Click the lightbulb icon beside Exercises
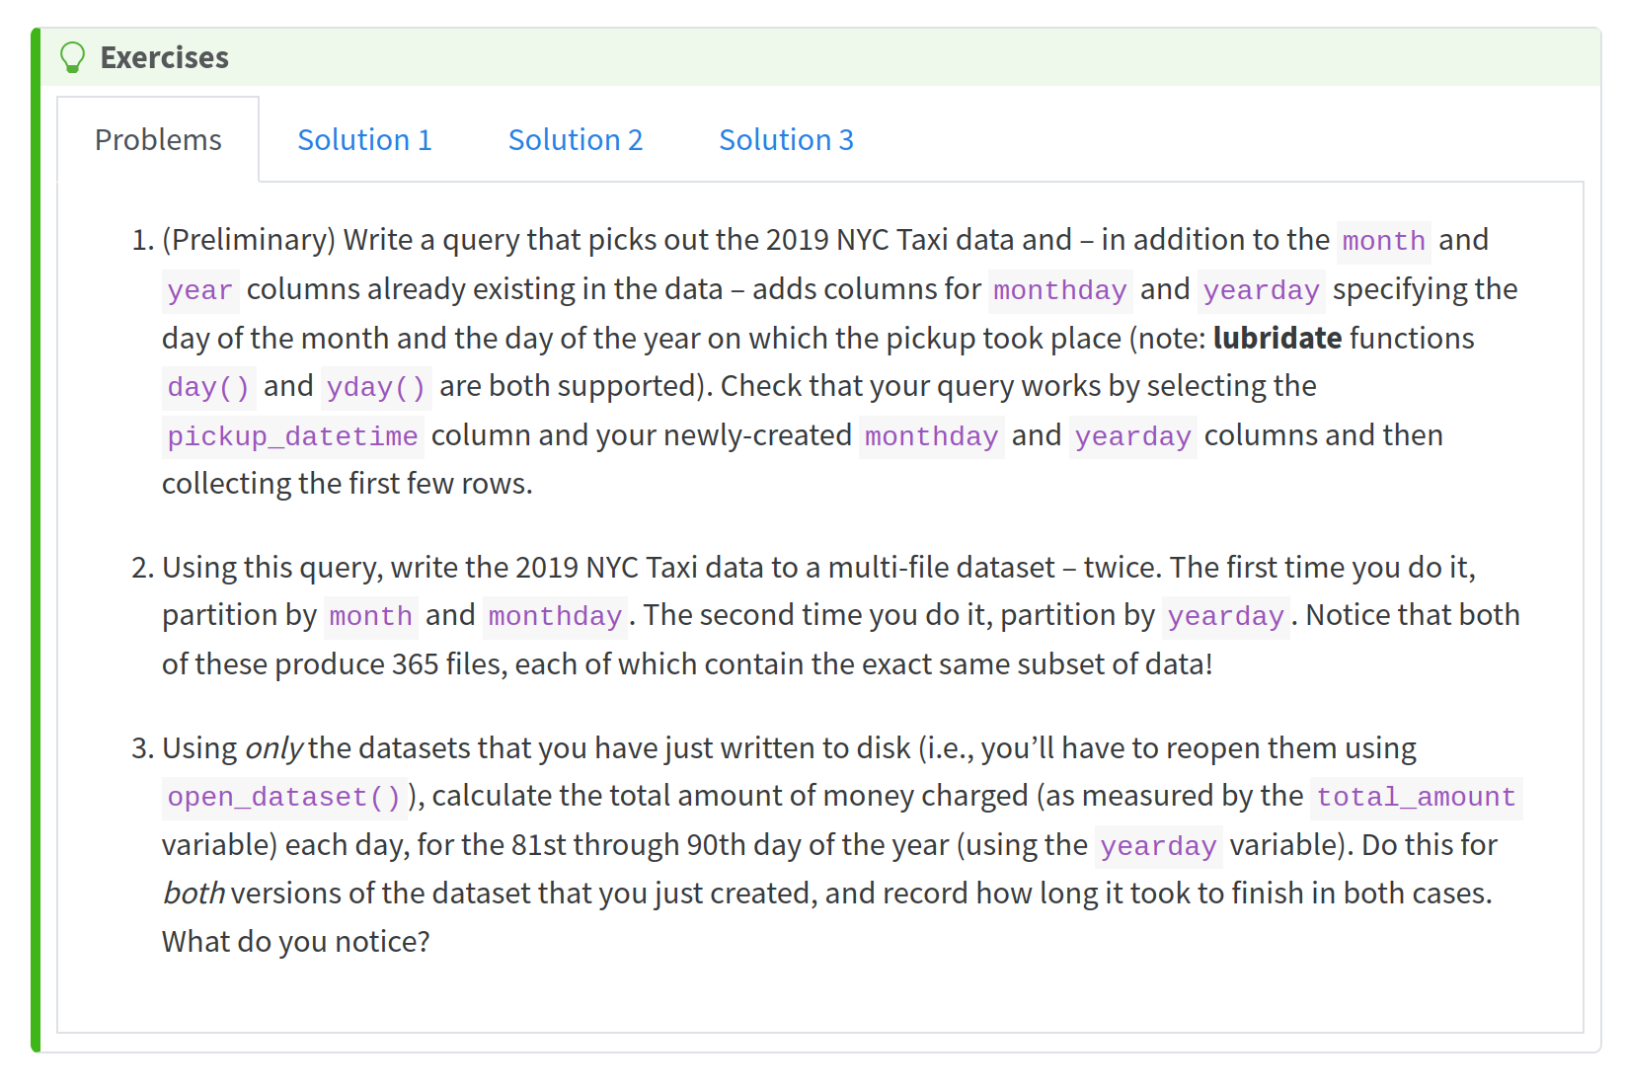This screenshot has width=1625, height=1090. pos(73,57)
